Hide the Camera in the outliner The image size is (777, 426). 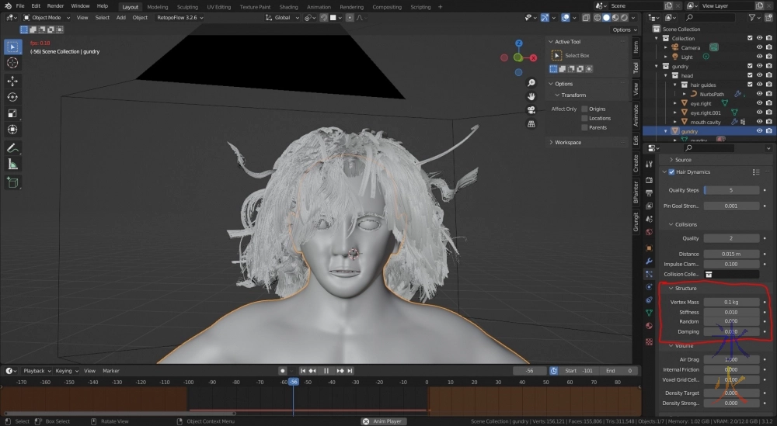tap(759, 47)
